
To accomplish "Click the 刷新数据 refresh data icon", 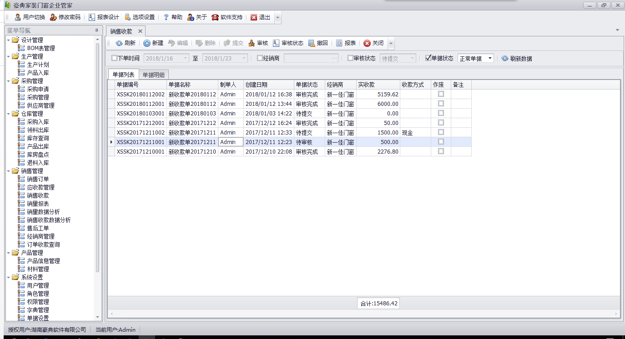I will tap(505, 59).
